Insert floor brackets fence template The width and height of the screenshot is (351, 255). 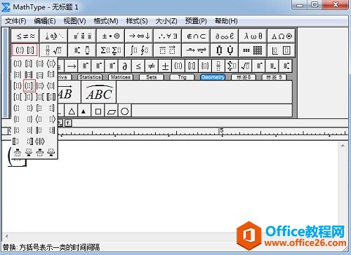(x=40, y=74)
